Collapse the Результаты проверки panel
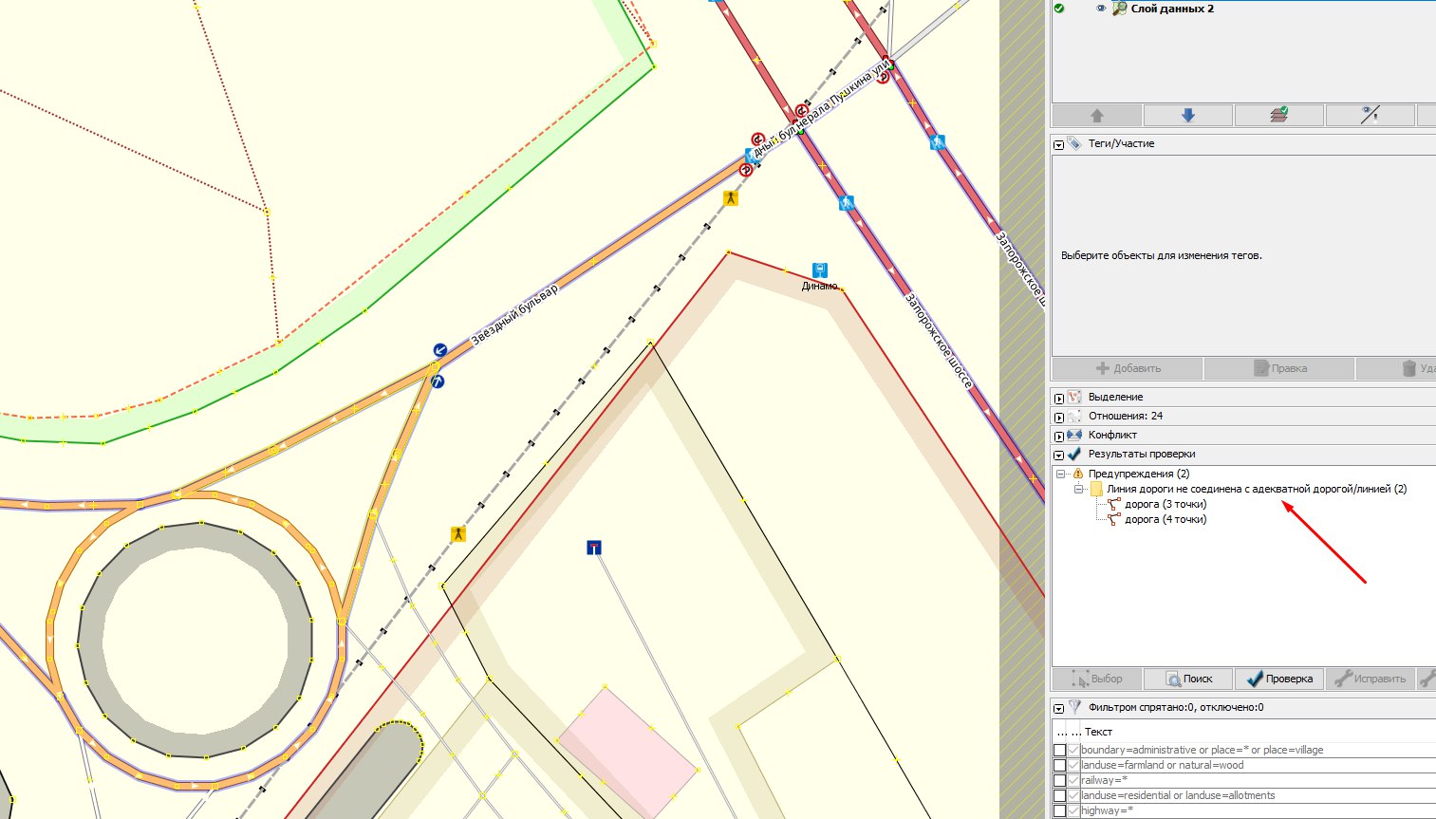 tap(1059, 456)
